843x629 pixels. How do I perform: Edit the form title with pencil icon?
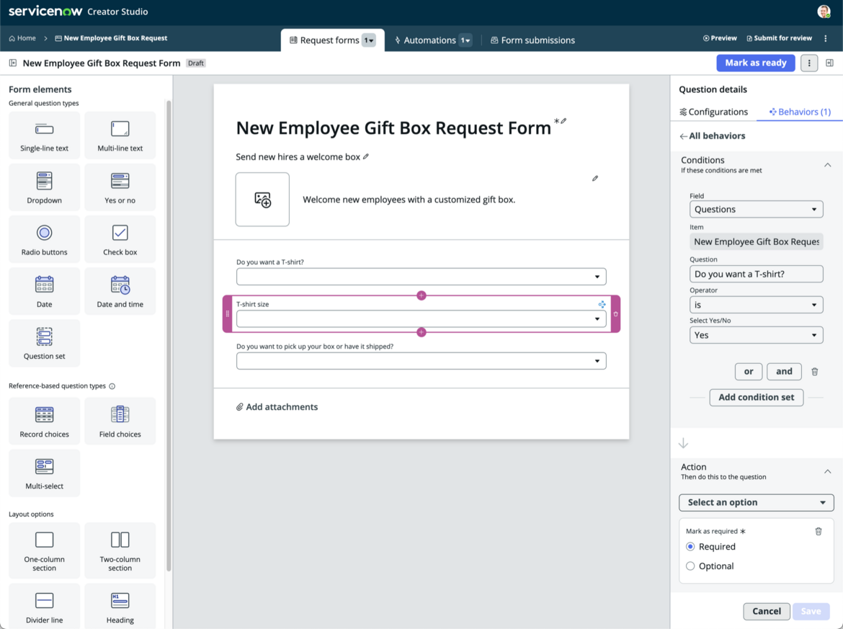[563, 121]
